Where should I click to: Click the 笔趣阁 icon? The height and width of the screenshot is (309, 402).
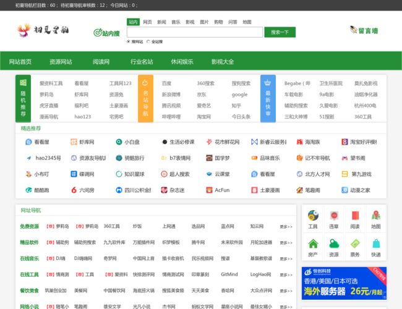pyautogui.click(x=299, y=190)
